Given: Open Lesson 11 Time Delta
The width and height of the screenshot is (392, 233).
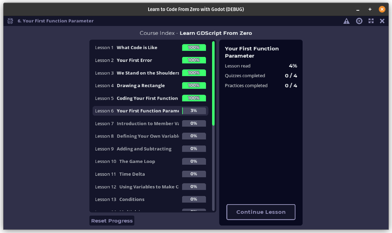Looking at the screenshot, I should pyautogui.click(x=150, y=174).
